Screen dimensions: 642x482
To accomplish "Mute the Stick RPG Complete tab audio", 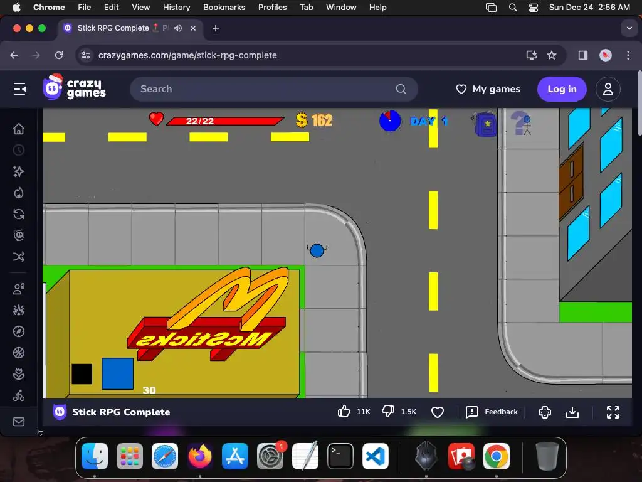I will click(177, 28).
